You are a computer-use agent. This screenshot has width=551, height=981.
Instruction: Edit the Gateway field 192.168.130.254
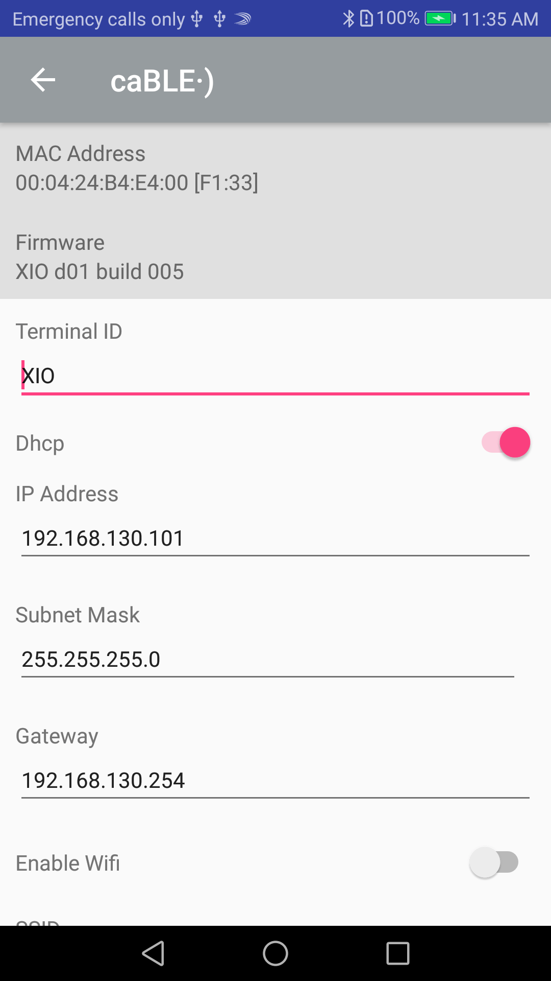[275, 781]
